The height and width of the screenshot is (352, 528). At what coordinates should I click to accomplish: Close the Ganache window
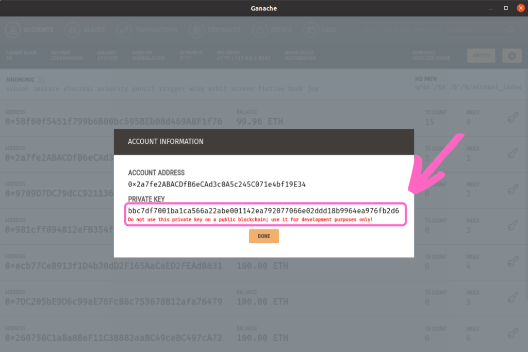point(521,8)
